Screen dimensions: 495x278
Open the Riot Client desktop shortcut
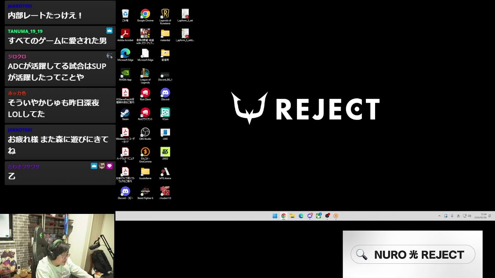tap(145, 95)
